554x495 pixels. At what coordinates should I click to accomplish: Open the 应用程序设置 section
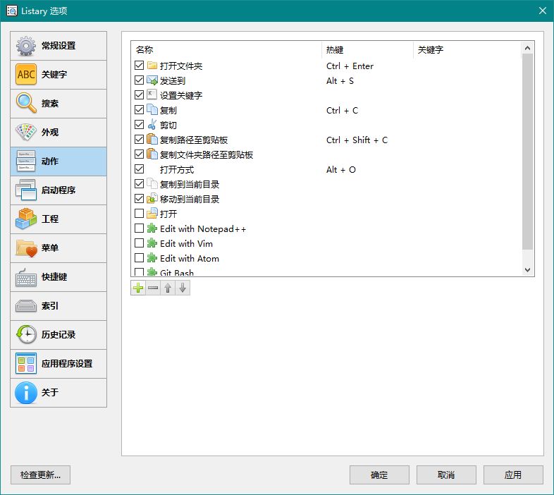click(59, 364)
